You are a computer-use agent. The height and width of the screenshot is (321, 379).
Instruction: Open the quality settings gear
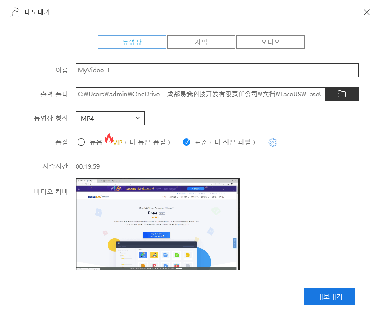click(272, 142)
